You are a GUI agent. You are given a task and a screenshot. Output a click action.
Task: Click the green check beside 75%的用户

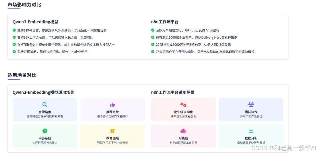pos(153,52)
